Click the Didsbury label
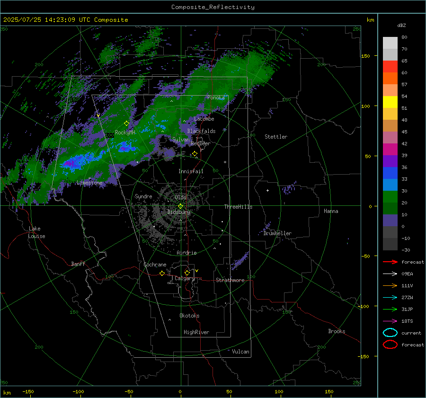Image resolution: width=426 pixels, height=398 pixels. 178,212
